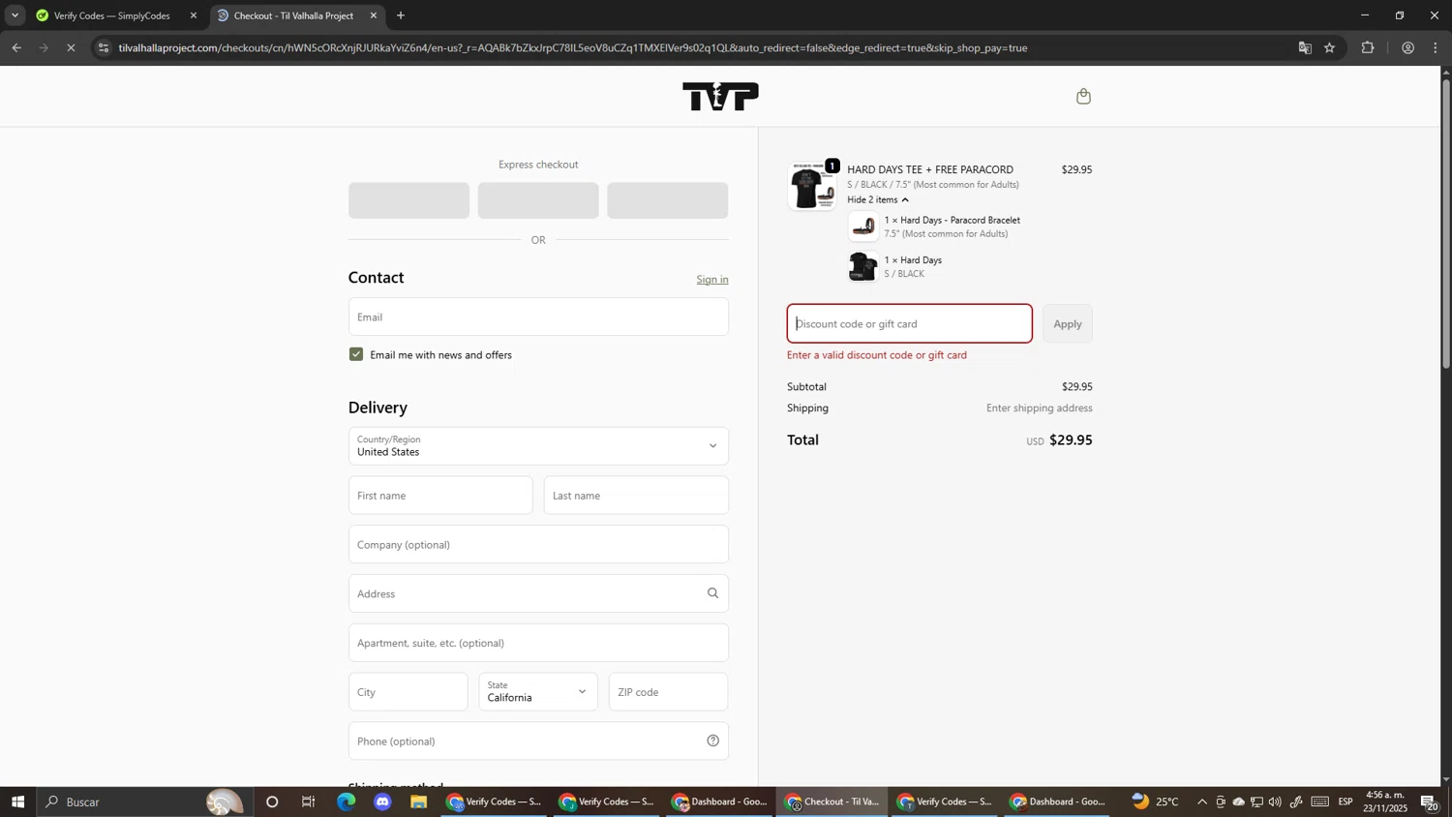Close the Checkout Til Valhalla tab
This screenshot has height=817, width=1452.
(x=373, y=15)
